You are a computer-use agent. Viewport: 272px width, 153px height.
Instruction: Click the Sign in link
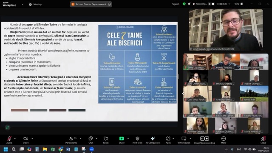176,4
